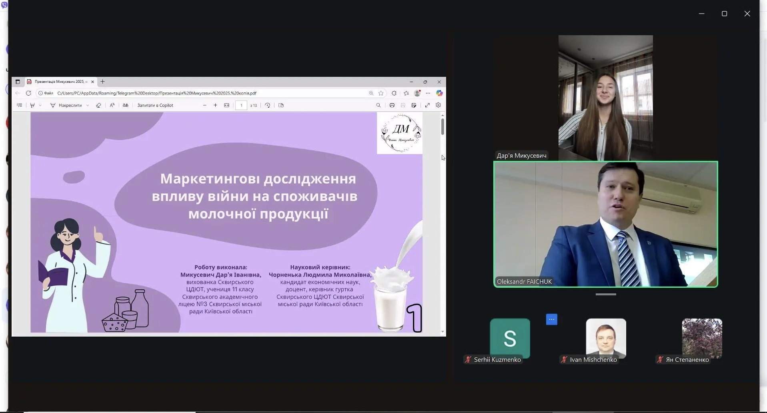767x413 pixels.
Task: Select Ян Степаненко participant thumbnail
Action: [x=702, y=338]
